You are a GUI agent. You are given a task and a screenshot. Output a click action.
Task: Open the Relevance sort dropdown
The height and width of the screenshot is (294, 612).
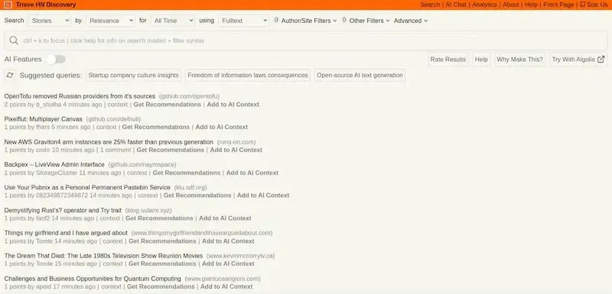click(110, 21)
